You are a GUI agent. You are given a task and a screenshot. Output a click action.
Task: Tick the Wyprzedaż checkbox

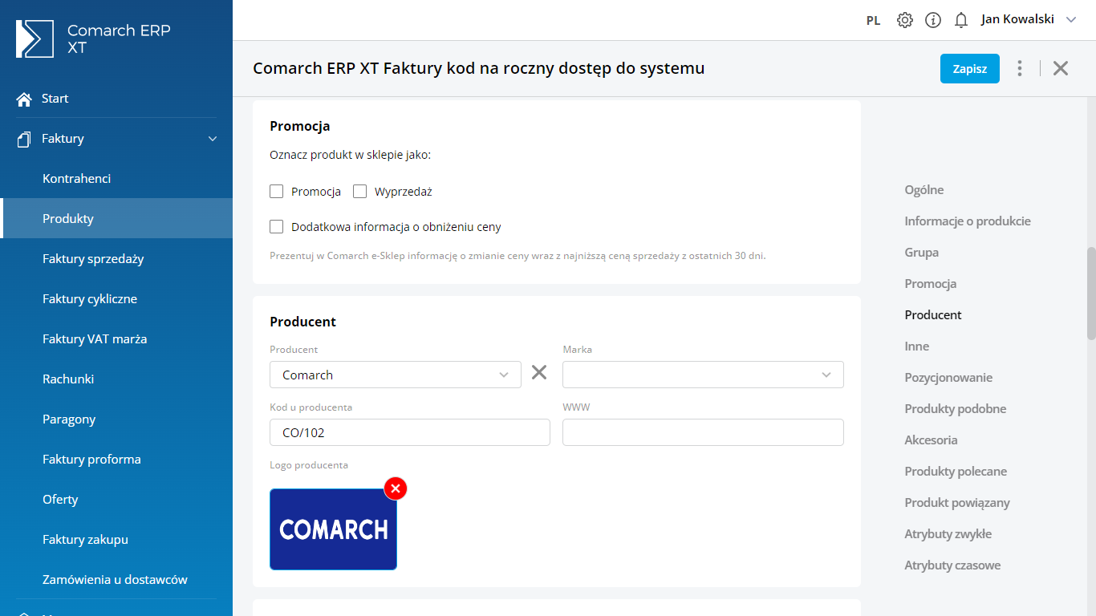coord(360,192)
